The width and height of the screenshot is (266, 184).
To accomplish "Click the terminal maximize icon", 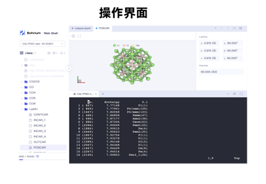I will tap(241, 94).
